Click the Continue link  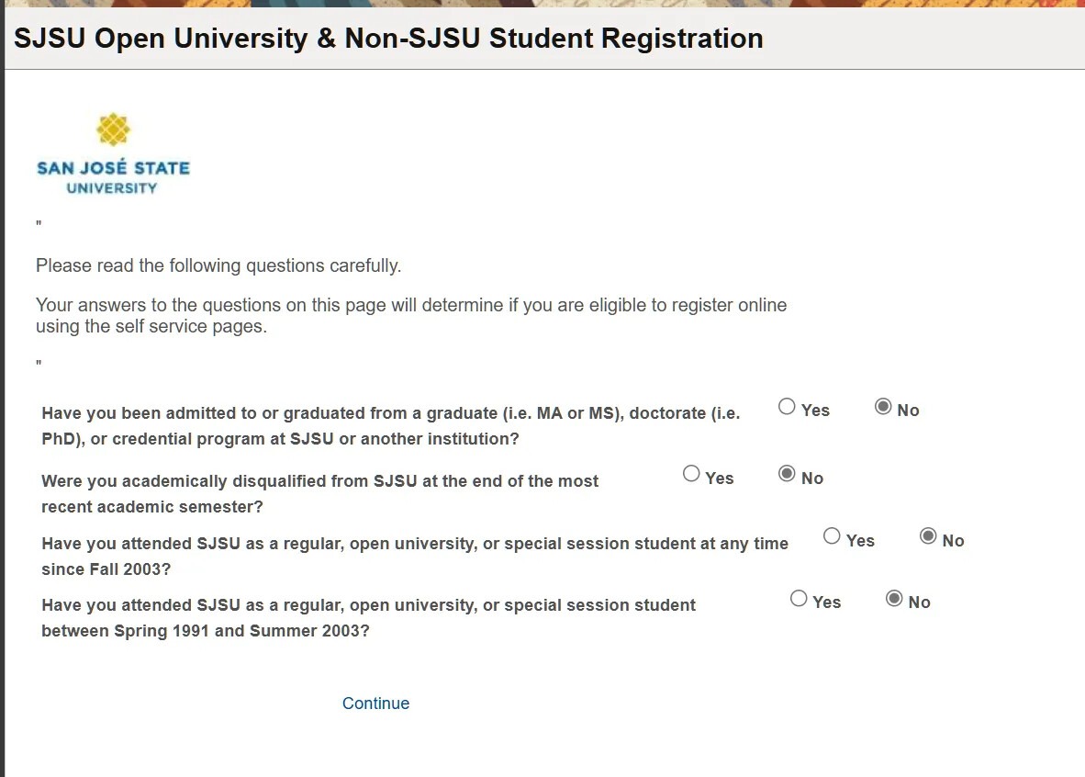tap(375, 704)
